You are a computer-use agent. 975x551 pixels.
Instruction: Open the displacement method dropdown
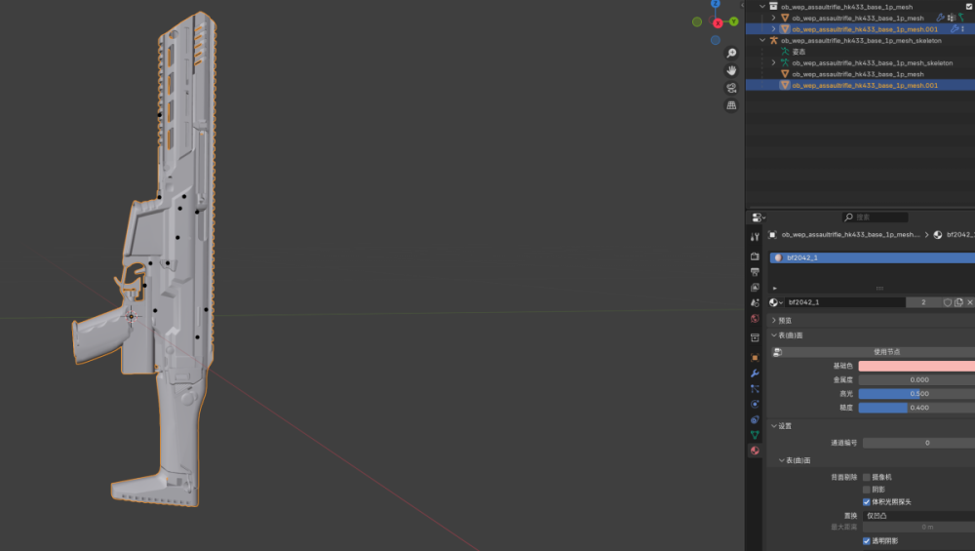tap(918, 516)
